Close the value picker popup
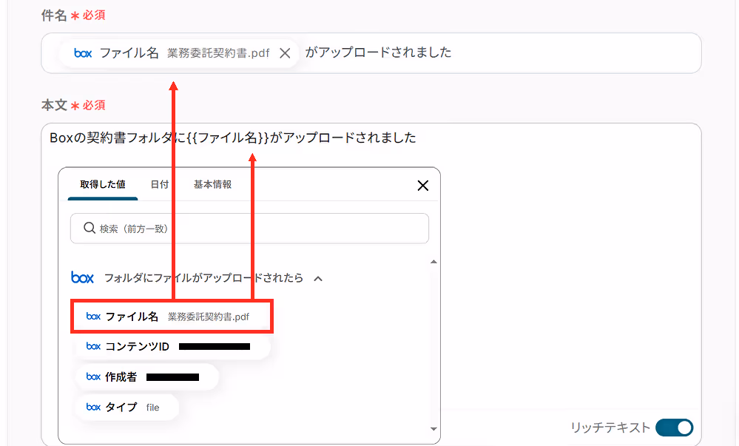Image resolution: width=739 pixels, height=446 pixels. pos(422,186)
